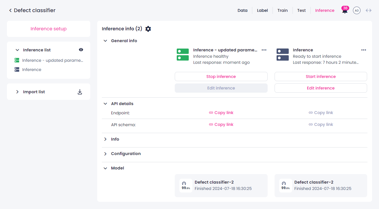Copy the pink Endpoint link
Viewport: 379px width, 209px height.
coord(221,113)
